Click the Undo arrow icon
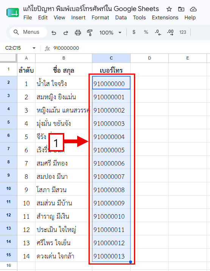Screen dimensions: 210x271 pos(54,33)
